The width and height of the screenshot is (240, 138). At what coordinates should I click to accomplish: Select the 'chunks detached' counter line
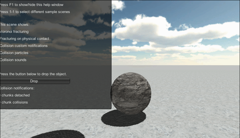click(x=15, y=95)
